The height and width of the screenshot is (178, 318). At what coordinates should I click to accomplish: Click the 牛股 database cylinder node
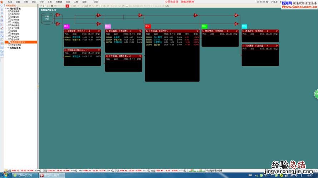click(47, 19)
